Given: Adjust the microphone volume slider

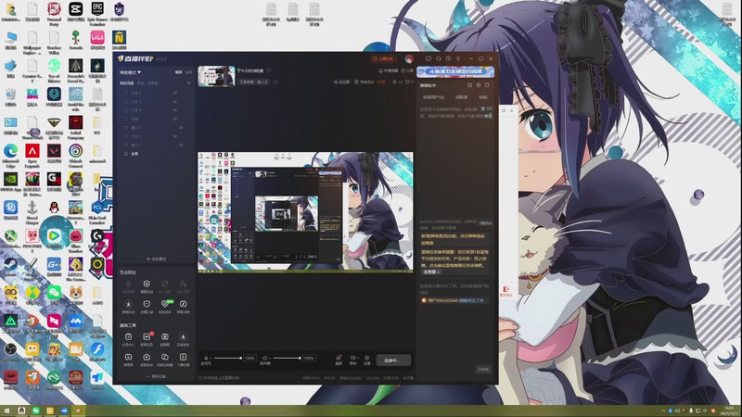Looking at the screenshot, I should pos(227,358).
